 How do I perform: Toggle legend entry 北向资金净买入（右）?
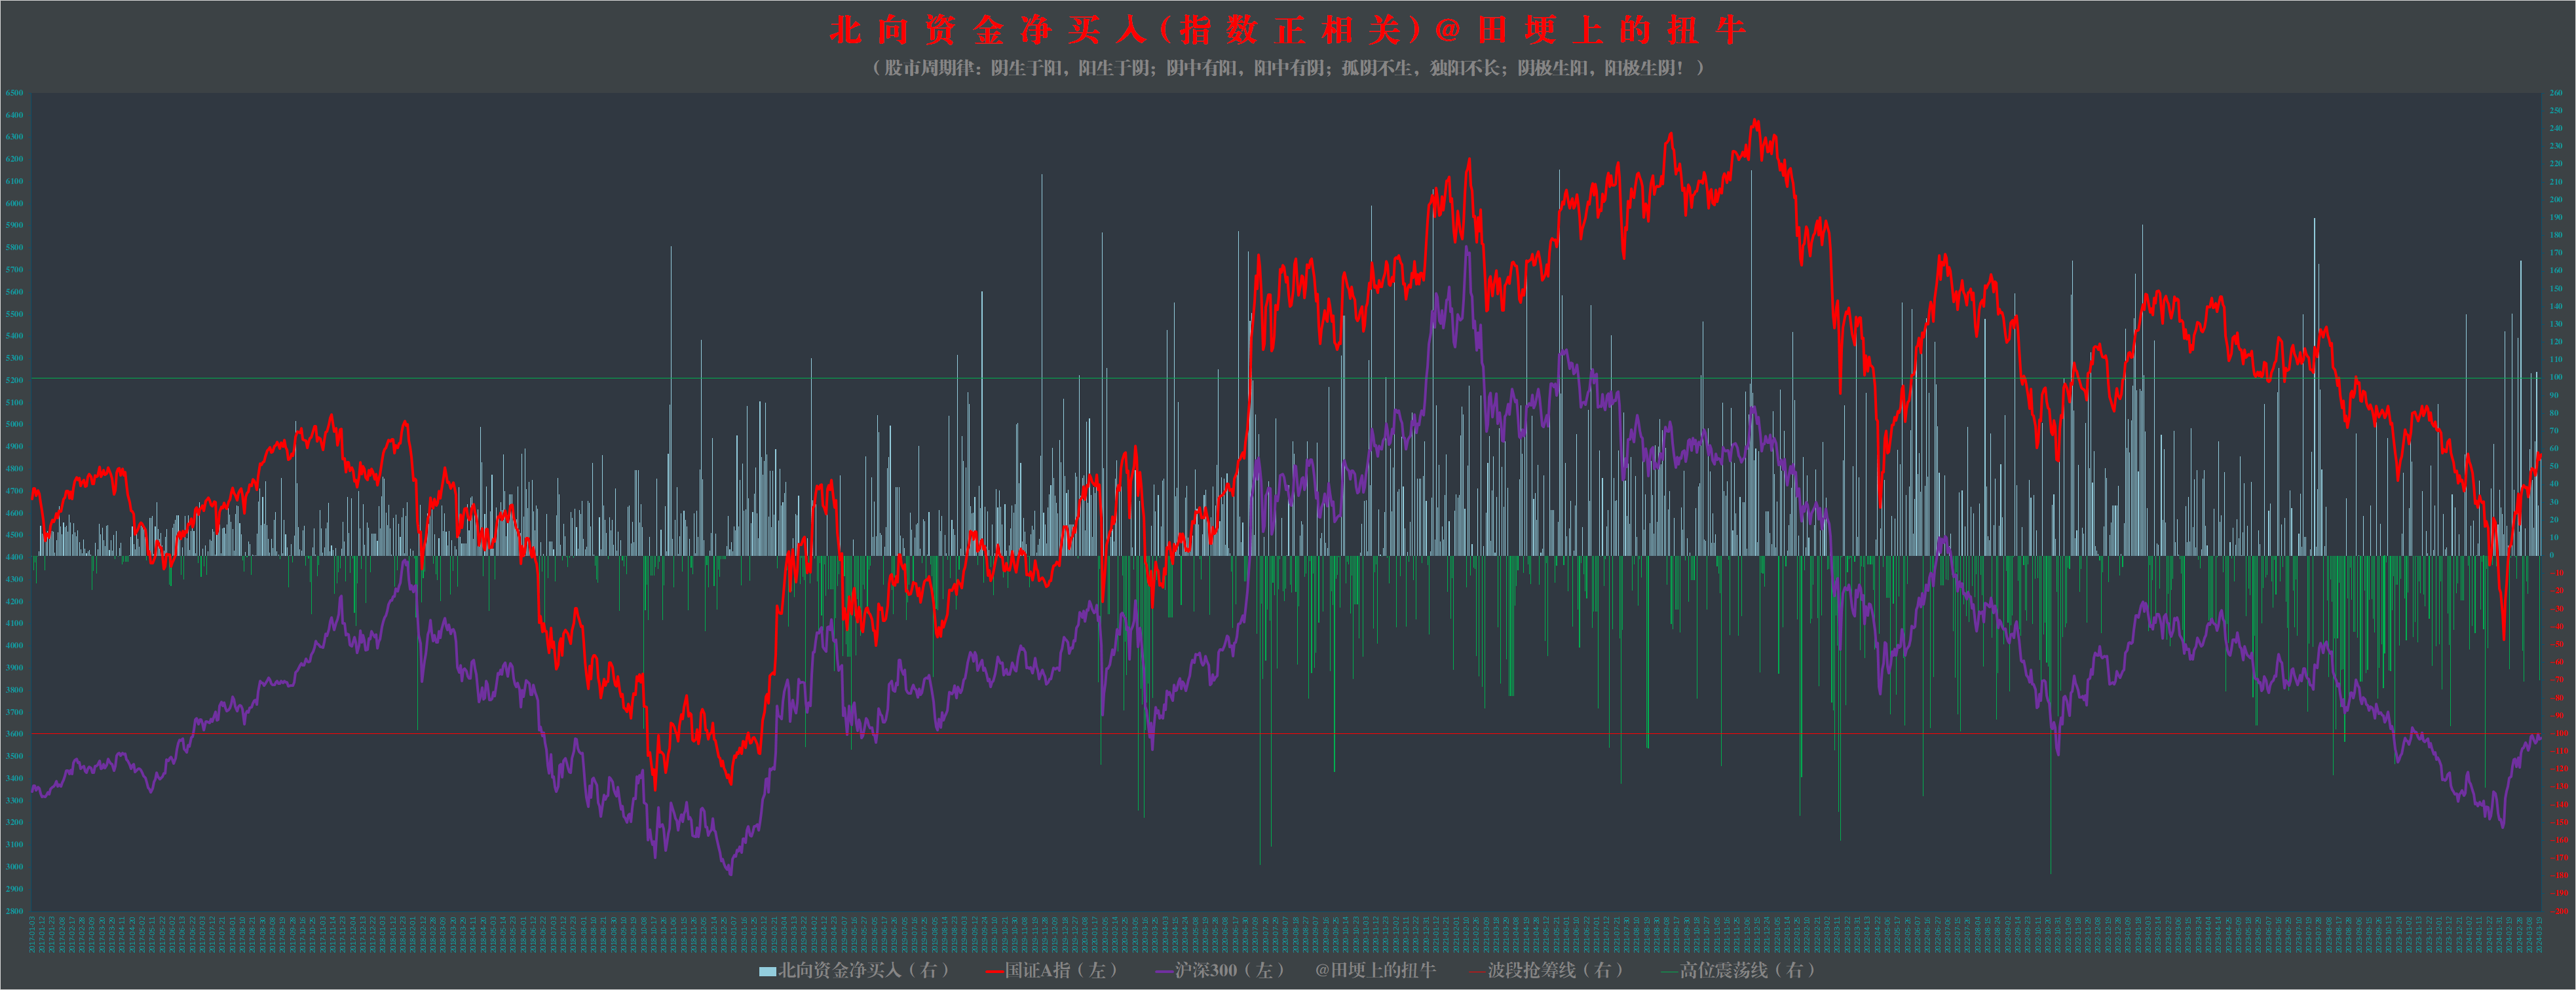(x=855, y=970)
